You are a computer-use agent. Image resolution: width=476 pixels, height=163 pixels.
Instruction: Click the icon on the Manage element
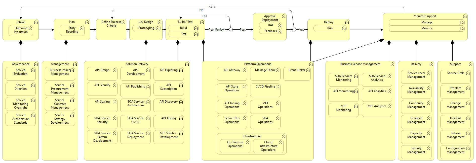(462, 23)
